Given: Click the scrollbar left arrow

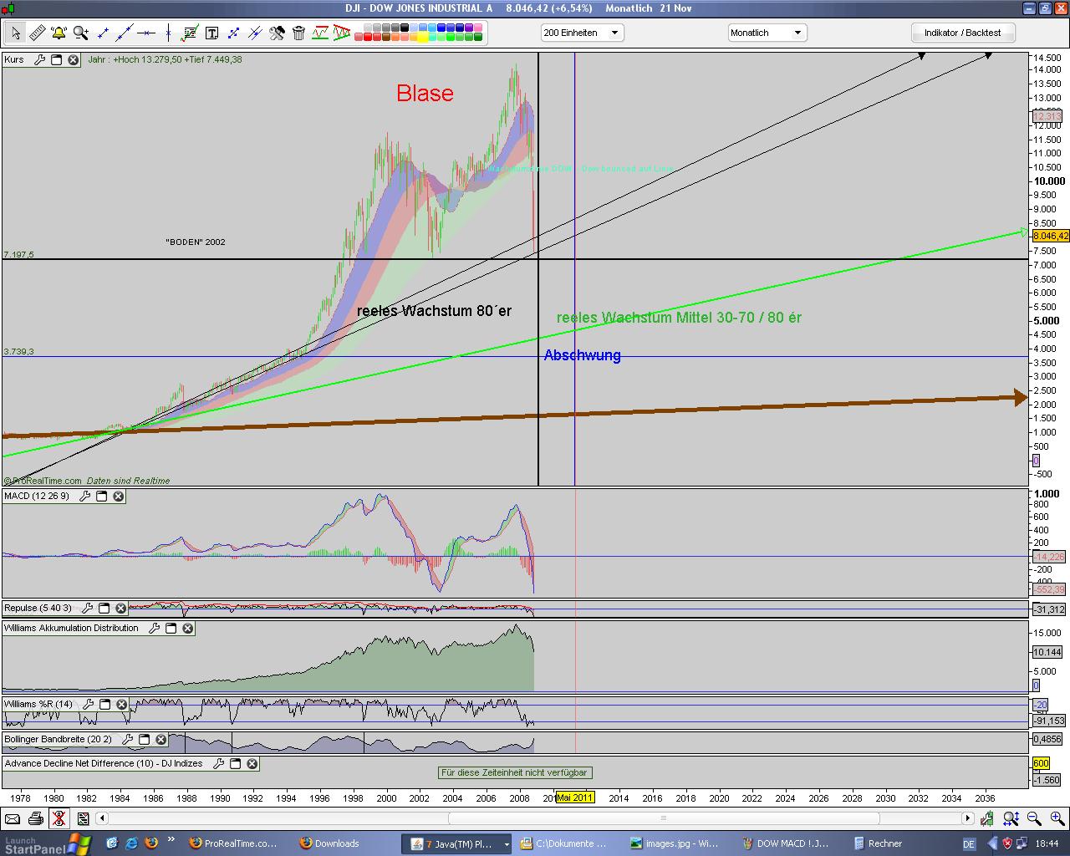Looking at the screenshot, I should (102, 818).
